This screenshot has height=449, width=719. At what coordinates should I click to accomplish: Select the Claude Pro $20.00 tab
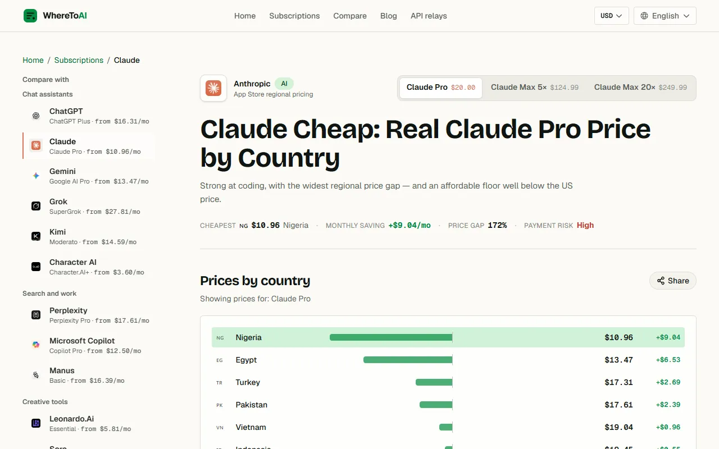[441, 88]
